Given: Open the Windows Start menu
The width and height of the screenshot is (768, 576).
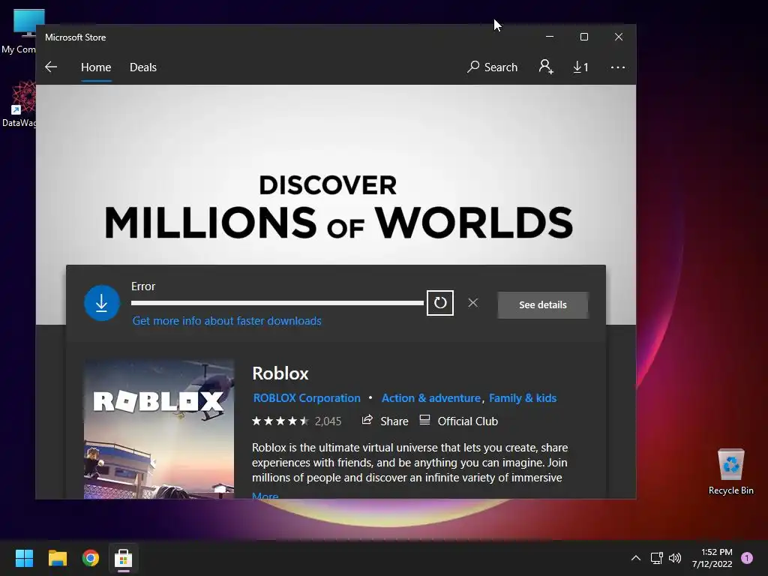Looking at the screenshot, I should tap(24, 558).
